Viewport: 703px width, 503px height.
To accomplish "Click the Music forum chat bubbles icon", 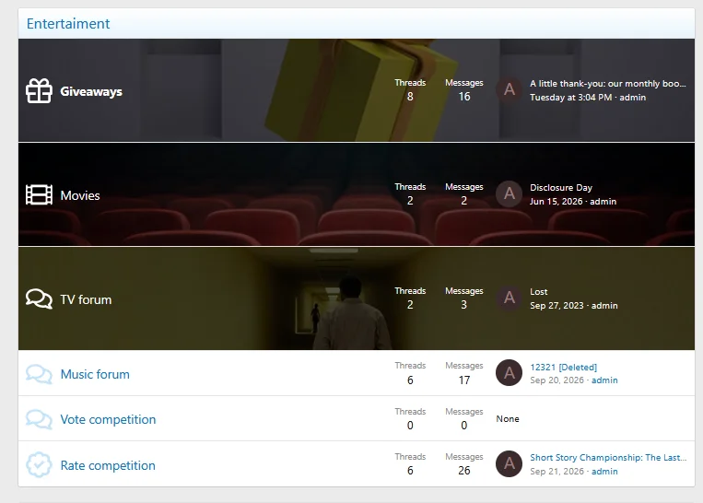I will [x=39, y=374].
